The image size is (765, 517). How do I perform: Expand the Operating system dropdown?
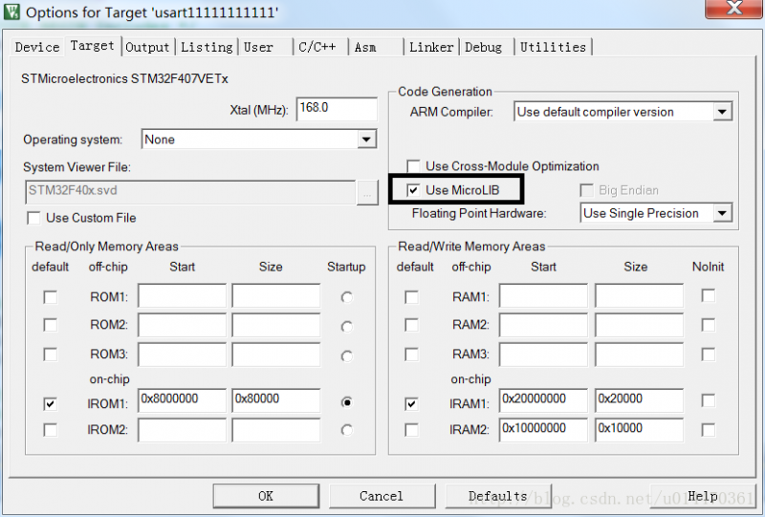[366, 140]
